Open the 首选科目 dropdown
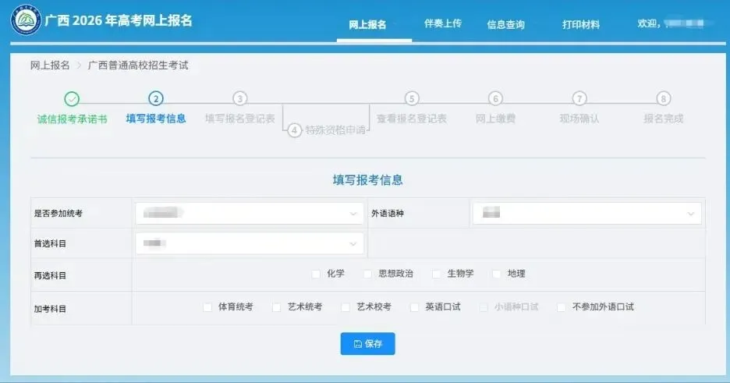 pyautogui.click(x=250, y=243)
